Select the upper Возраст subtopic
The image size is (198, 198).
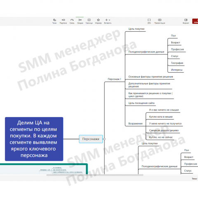tap(175, 42)
